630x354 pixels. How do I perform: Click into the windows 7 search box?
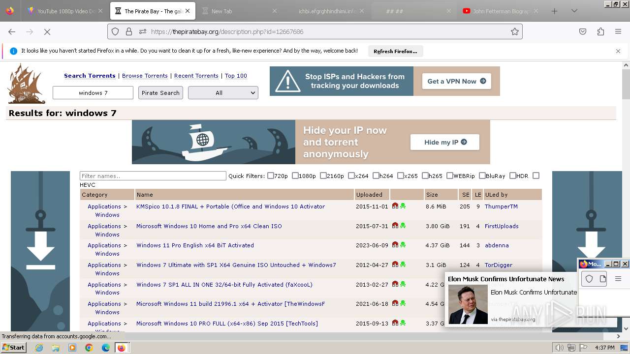[x=93, y=93]
